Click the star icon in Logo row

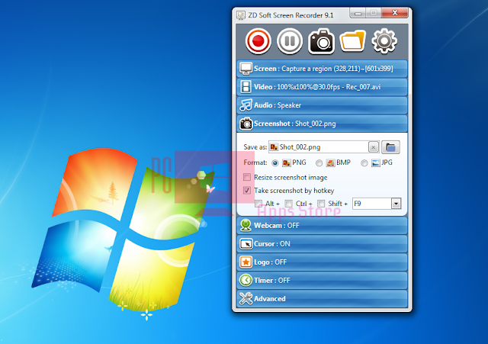(246, 262)
